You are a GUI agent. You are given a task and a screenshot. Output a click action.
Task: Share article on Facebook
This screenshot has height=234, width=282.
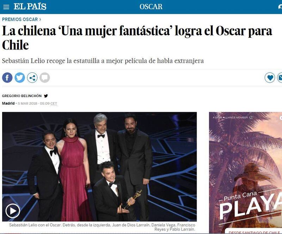7,78
